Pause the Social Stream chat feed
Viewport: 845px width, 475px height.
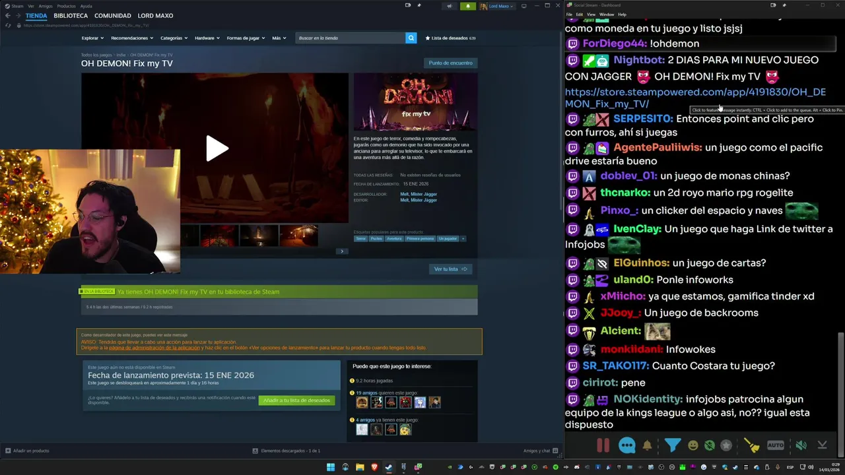[x=603, y=445]
